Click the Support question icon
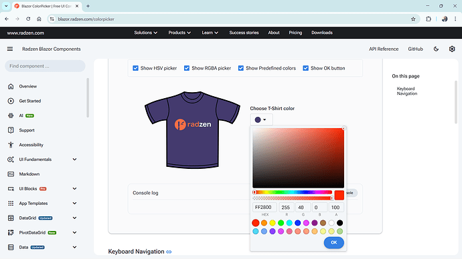The width and height of the screenshot is (462, 259). (x=11, y=130)
